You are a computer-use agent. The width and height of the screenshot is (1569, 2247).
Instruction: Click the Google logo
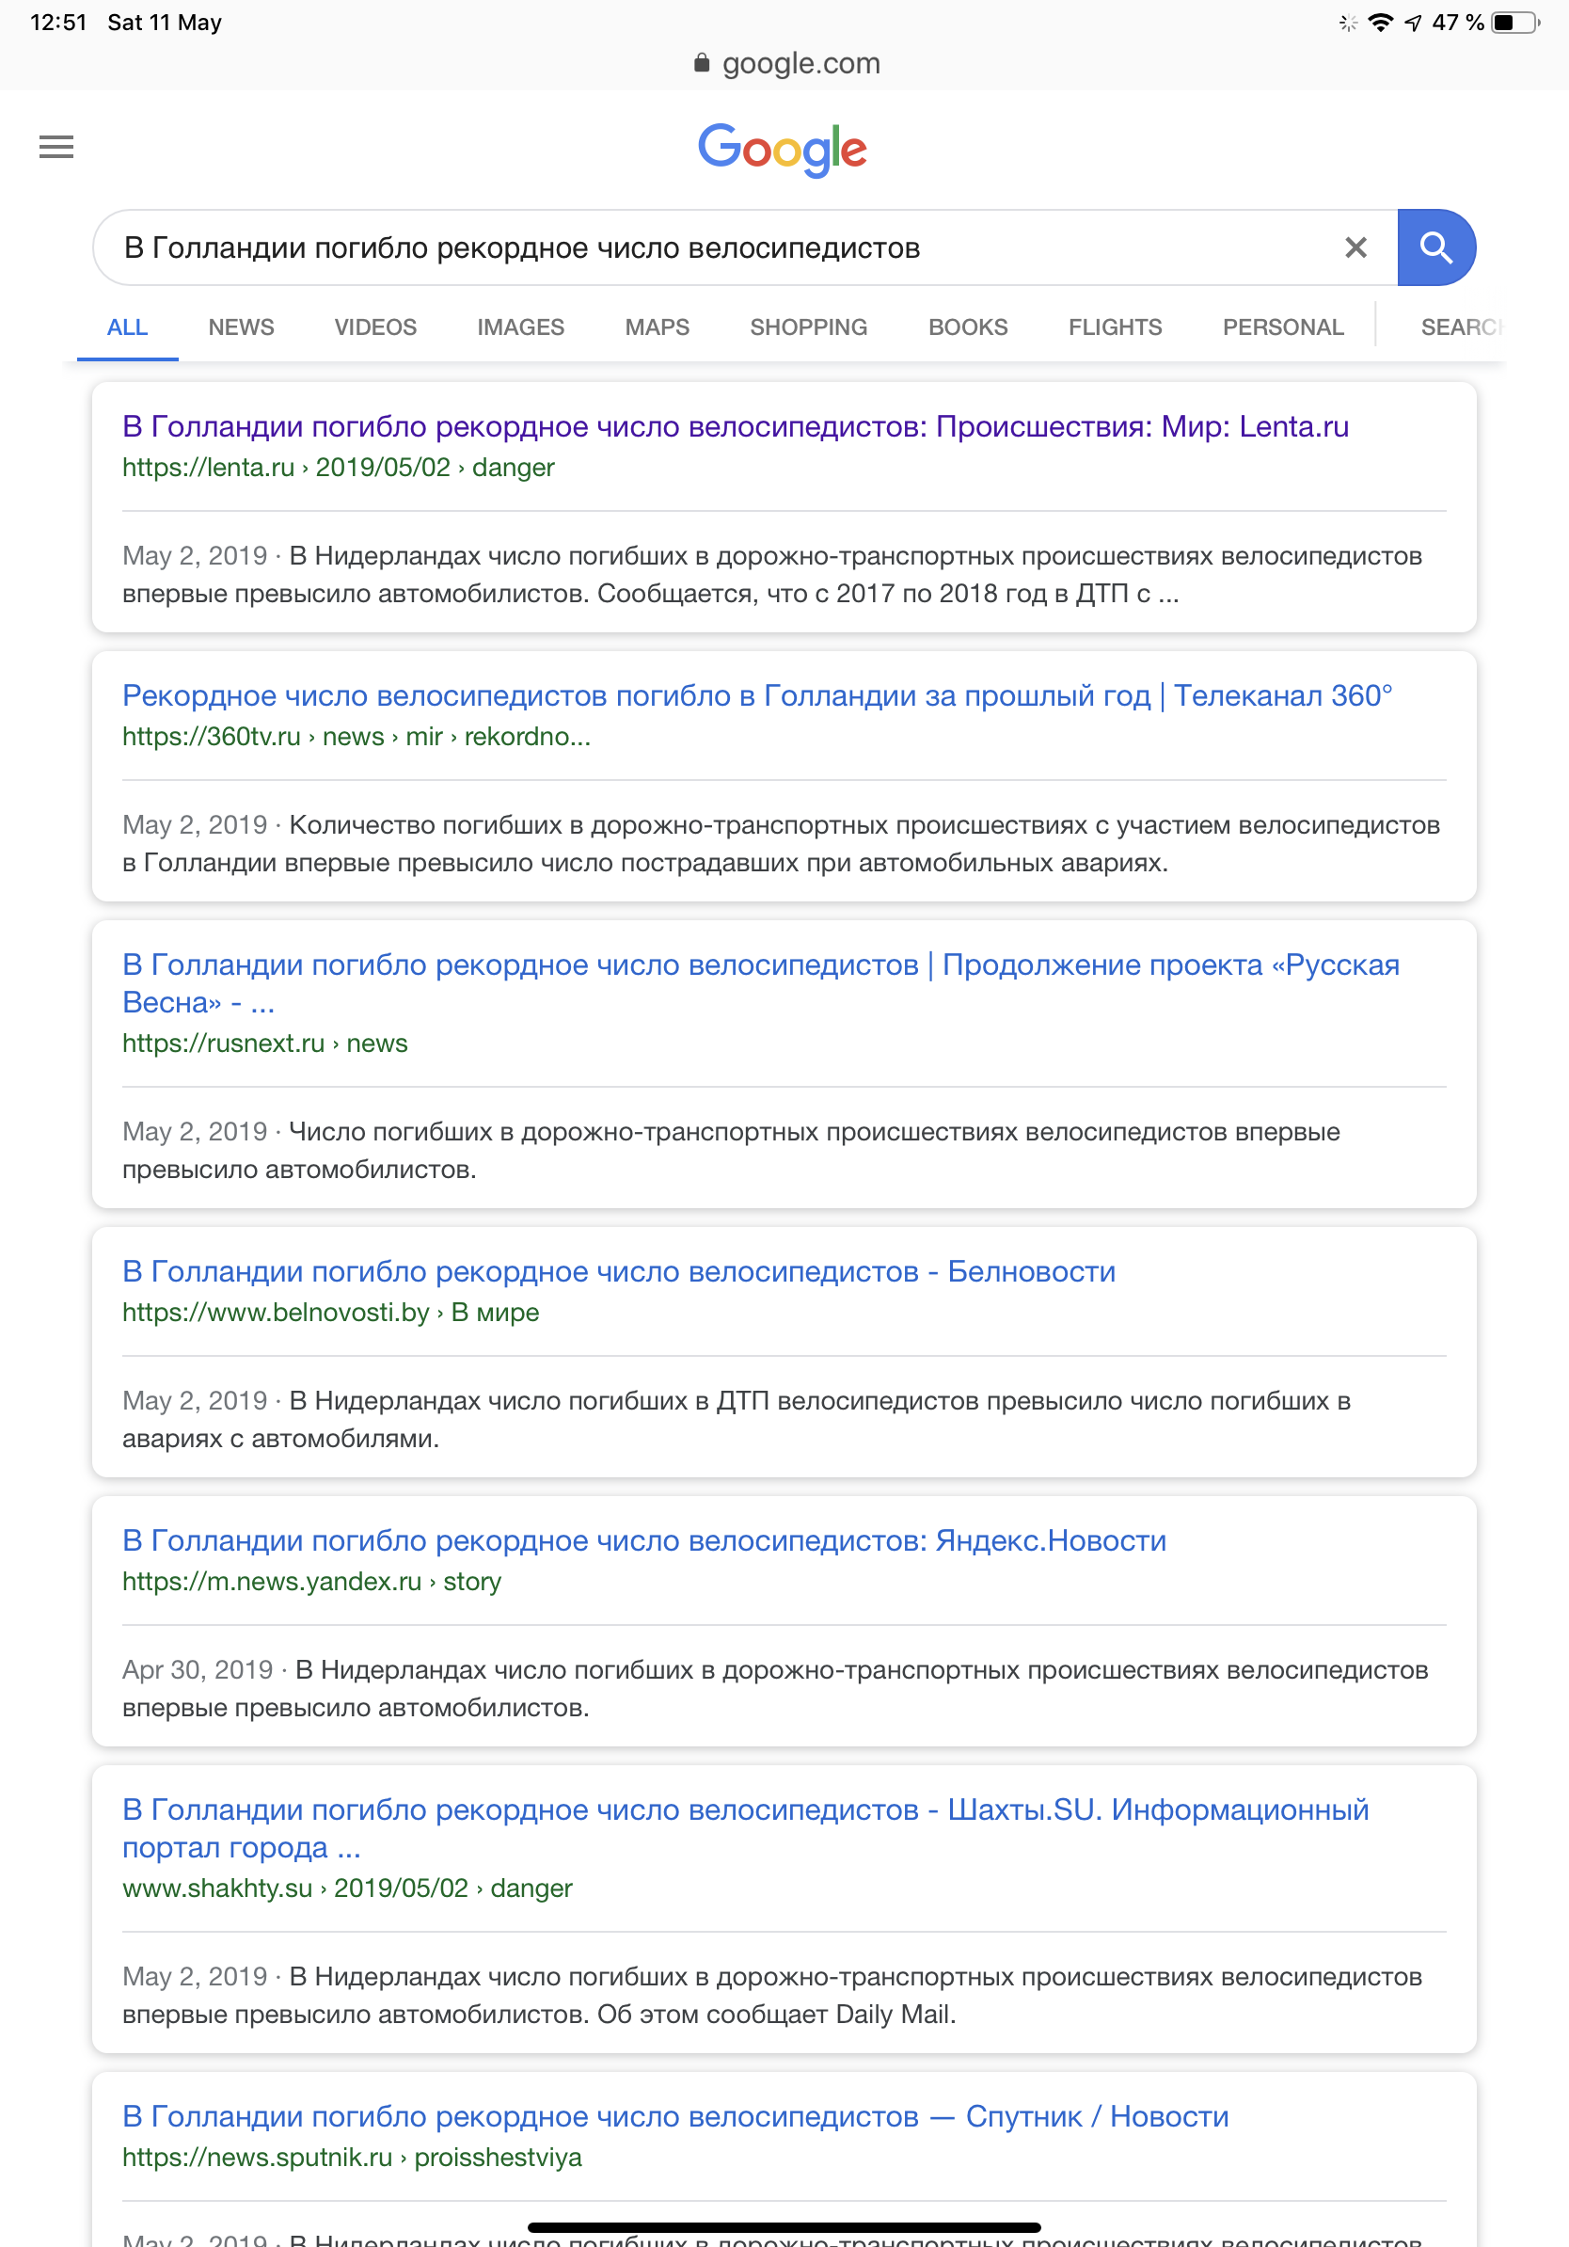tap(783, 150)
